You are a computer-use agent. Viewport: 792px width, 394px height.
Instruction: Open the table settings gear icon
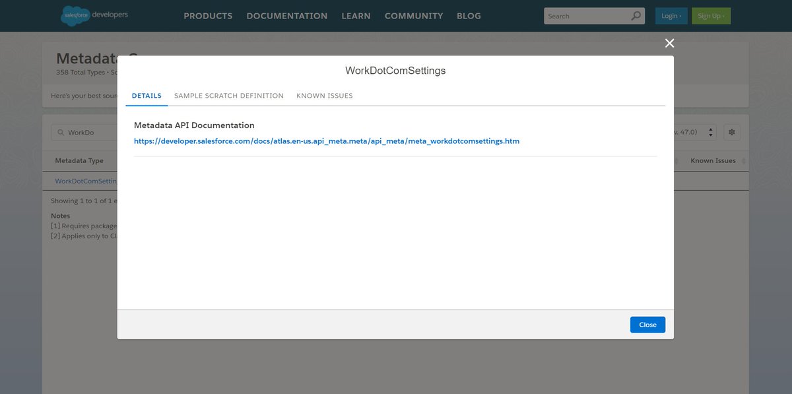(x=731, y=132)
